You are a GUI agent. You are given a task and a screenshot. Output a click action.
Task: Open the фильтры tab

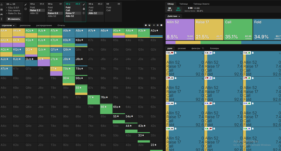tap(196, 49)
